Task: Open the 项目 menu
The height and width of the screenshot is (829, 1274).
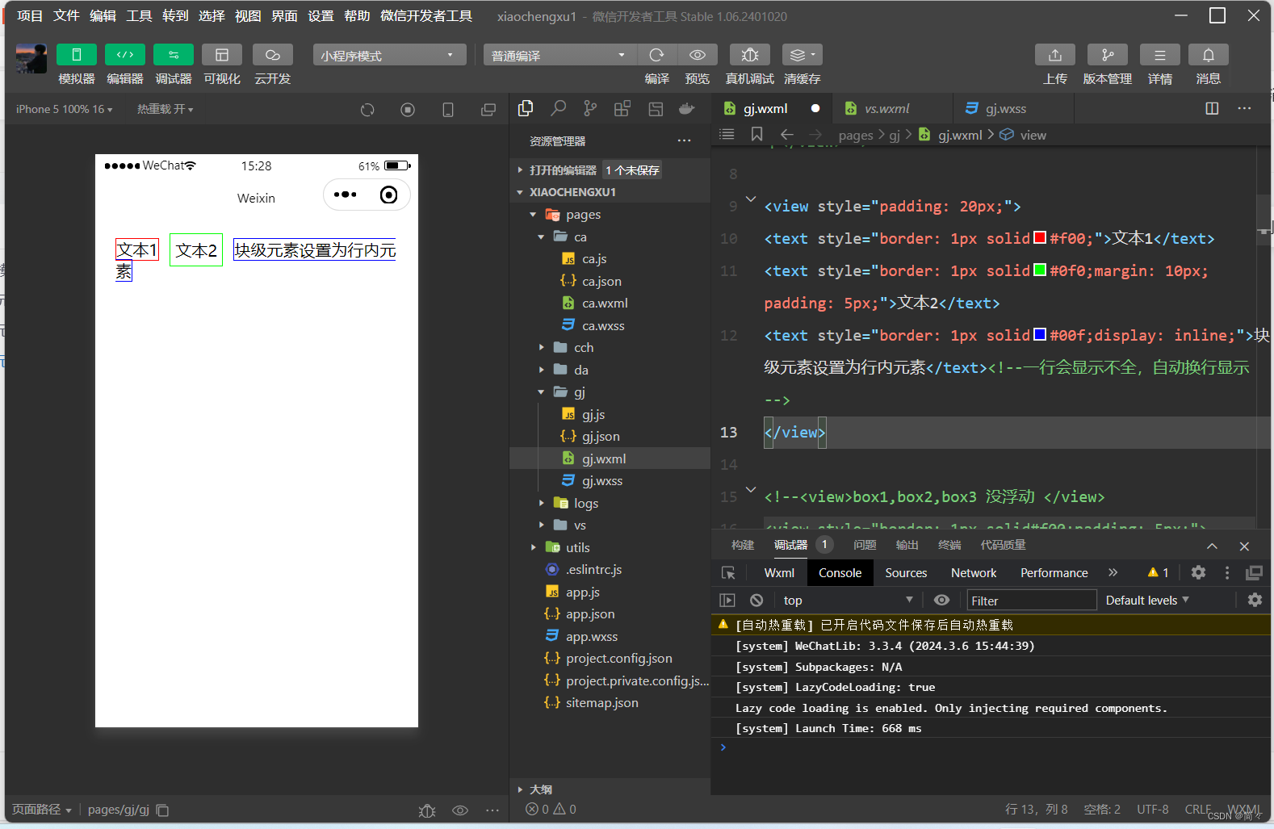Action: 30,16
